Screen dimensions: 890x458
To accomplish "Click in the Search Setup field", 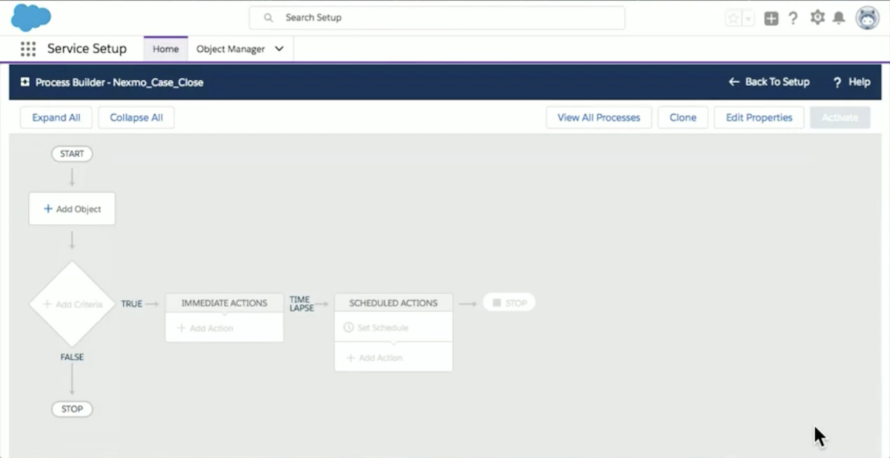I will [437, 18].
